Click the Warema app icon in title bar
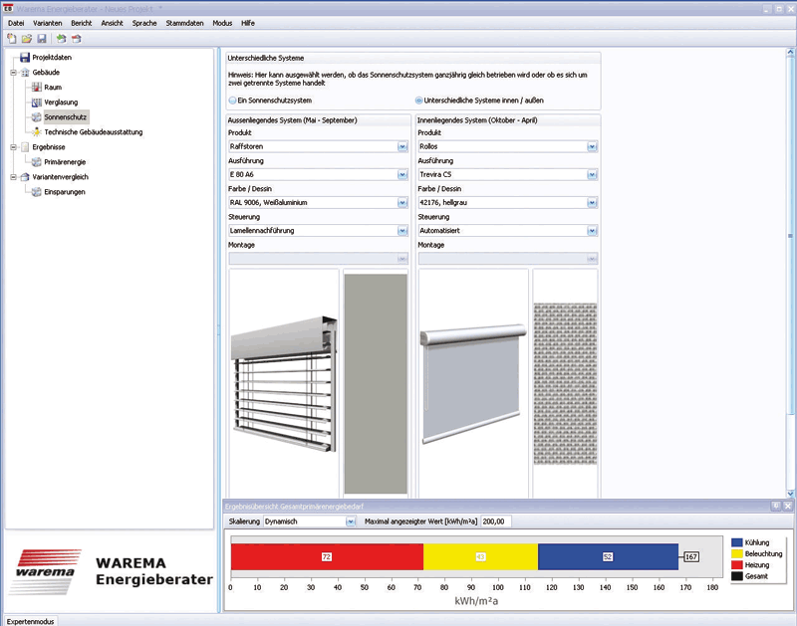The image size is (797, 626). point(8,8)
